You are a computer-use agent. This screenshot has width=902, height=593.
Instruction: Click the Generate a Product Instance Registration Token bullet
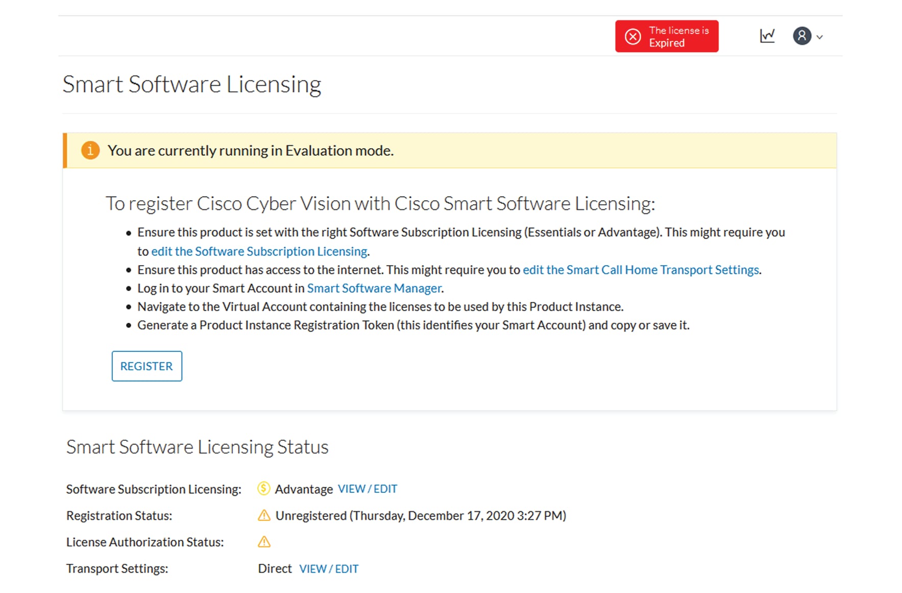[413, 325]
